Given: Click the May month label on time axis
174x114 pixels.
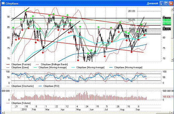Looking at the screenshot, I should pos(78,109).
